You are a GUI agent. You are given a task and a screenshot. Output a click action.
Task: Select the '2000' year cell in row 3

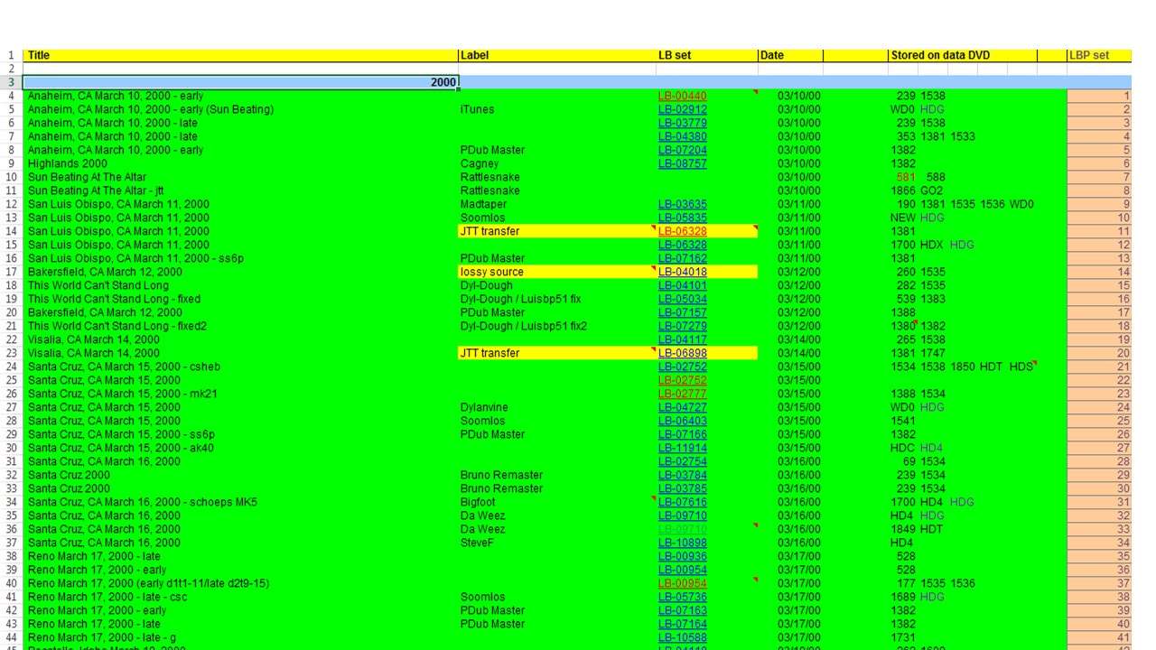(x=239, y=82)
